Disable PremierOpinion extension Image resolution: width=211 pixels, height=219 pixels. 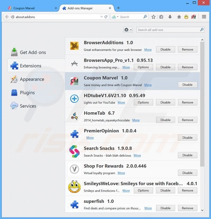[187, 138]
